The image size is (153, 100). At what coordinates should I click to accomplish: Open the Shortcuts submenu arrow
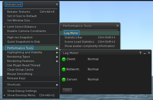[x=57, y=85]
